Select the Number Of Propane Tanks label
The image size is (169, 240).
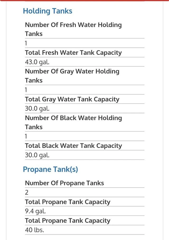coord(64,183)
